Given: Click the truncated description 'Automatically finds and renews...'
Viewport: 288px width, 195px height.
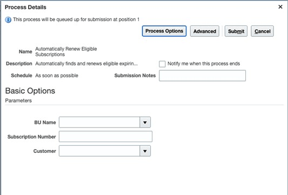Looking at the screenshot, I should [x=86, y=64].
